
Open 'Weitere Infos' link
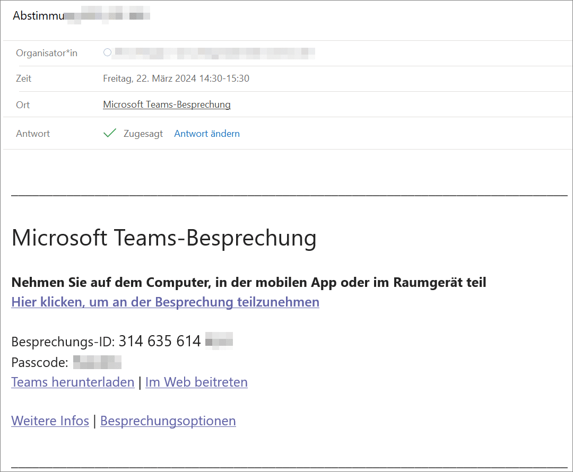click(50, 421)
